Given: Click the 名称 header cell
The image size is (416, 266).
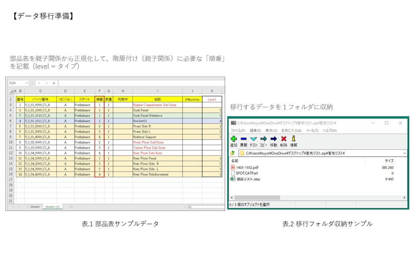Looking at the screenshot, I should pos(158,99).
